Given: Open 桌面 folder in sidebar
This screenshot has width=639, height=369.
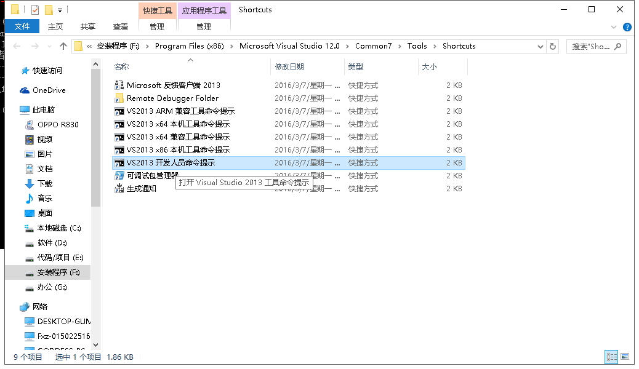Looking at the screenshot, I should (x=45, y=213).
